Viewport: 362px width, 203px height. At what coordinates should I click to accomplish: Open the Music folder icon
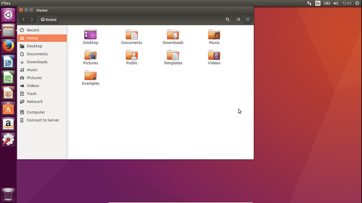pos(214,35)
